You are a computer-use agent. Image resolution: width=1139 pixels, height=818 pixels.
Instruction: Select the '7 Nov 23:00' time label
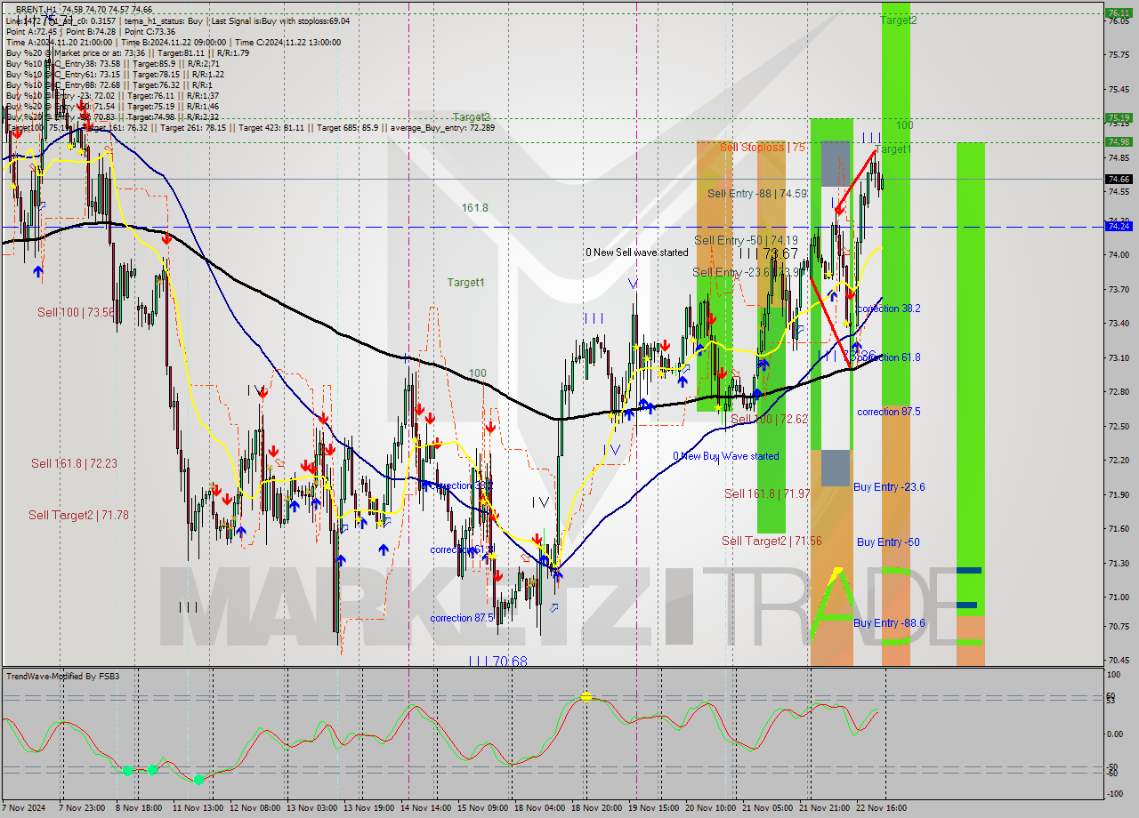82,808
